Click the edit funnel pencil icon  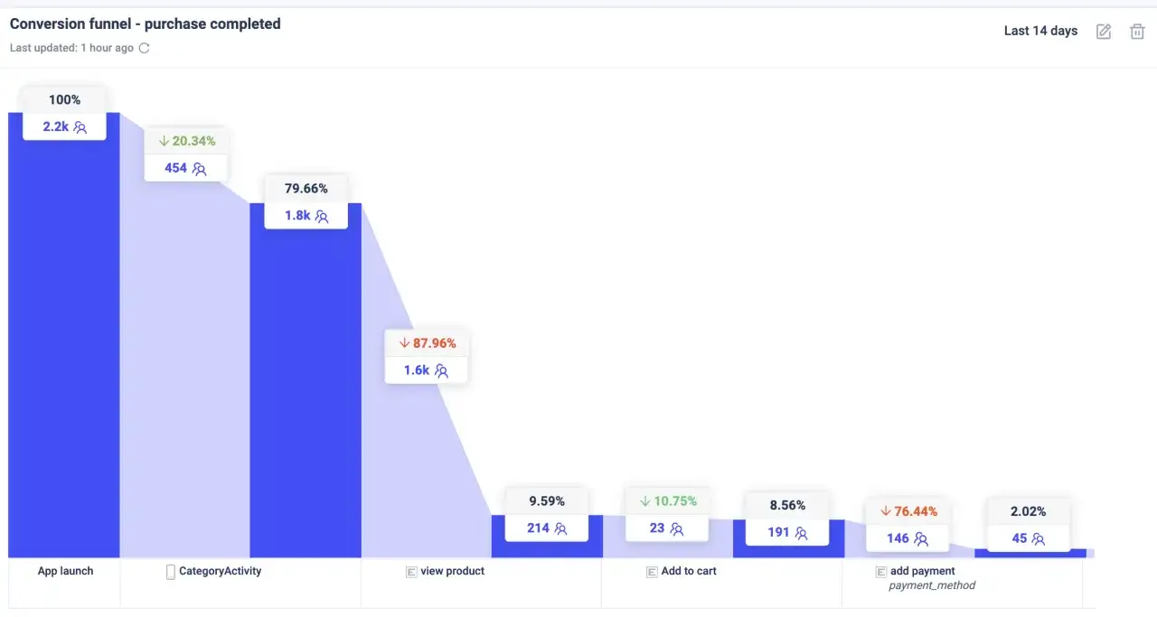[x=1103, y=32]
